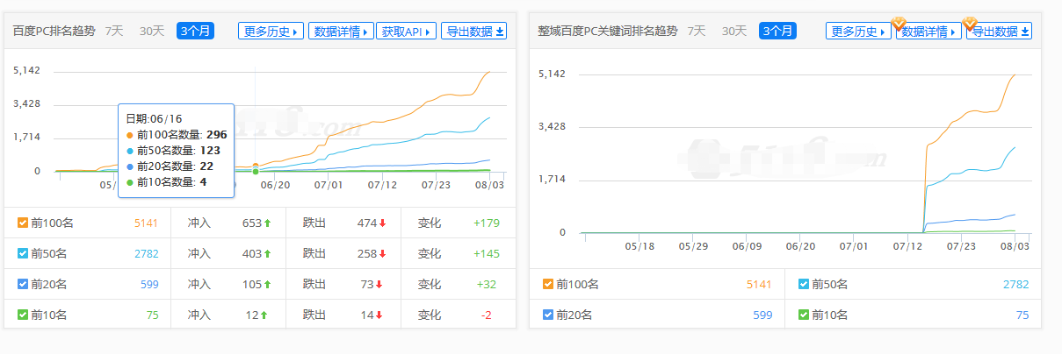
Task: Click 07/23 axis label in right chart
Action: click(962, 246)
